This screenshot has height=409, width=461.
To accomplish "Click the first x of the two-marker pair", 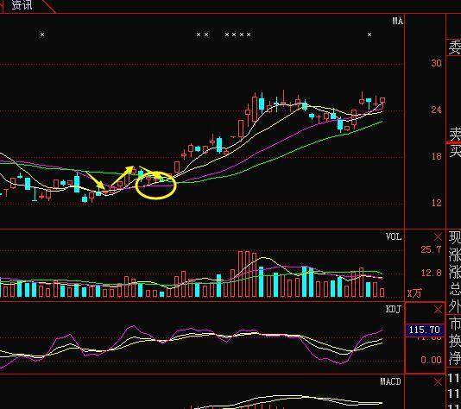I will [199, 35].
